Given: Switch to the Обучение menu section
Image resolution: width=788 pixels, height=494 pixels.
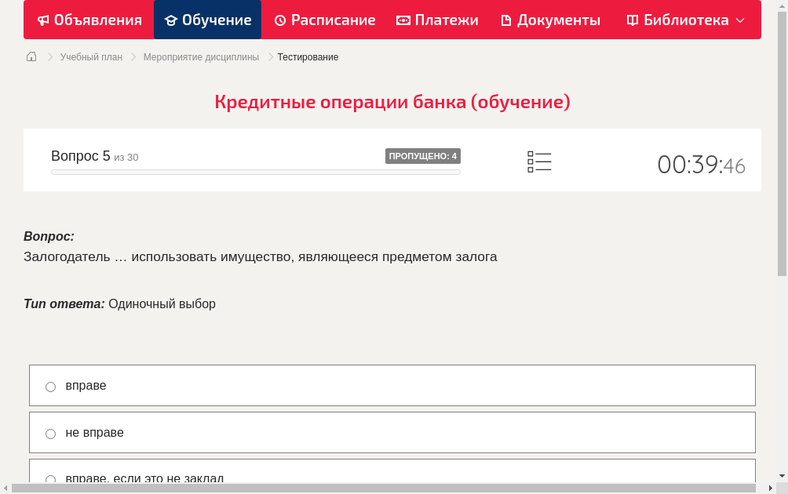Looking at the screenshot, I should [215, 20].
